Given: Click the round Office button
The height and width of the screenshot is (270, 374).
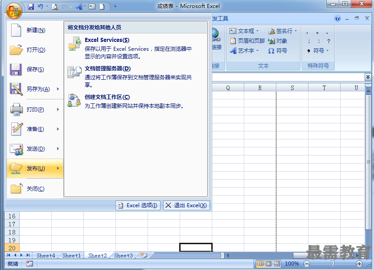Looking at the screenshot, I should [x=13, y=11].
